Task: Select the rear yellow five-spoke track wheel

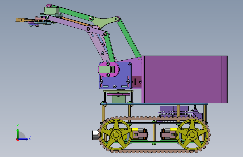Action: click(192, 135)
